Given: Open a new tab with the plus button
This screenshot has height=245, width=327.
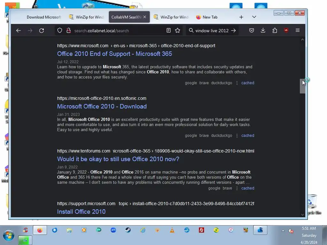Looking at the screenshot, I should (241, 17).
